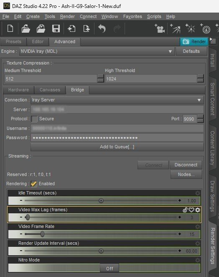Select the Advanced tab

(65, 41)
